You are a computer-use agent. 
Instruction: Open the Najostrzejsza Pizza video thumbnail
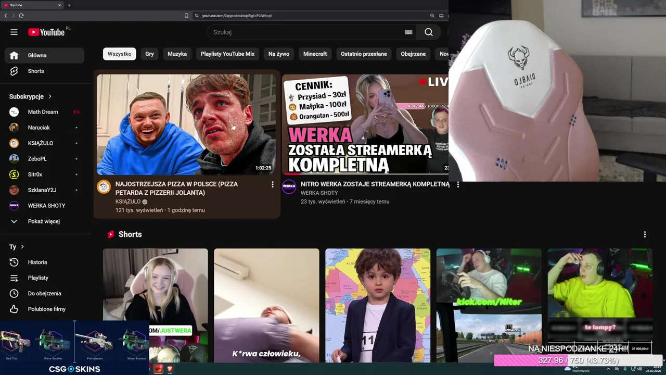(x=186, y=124)
